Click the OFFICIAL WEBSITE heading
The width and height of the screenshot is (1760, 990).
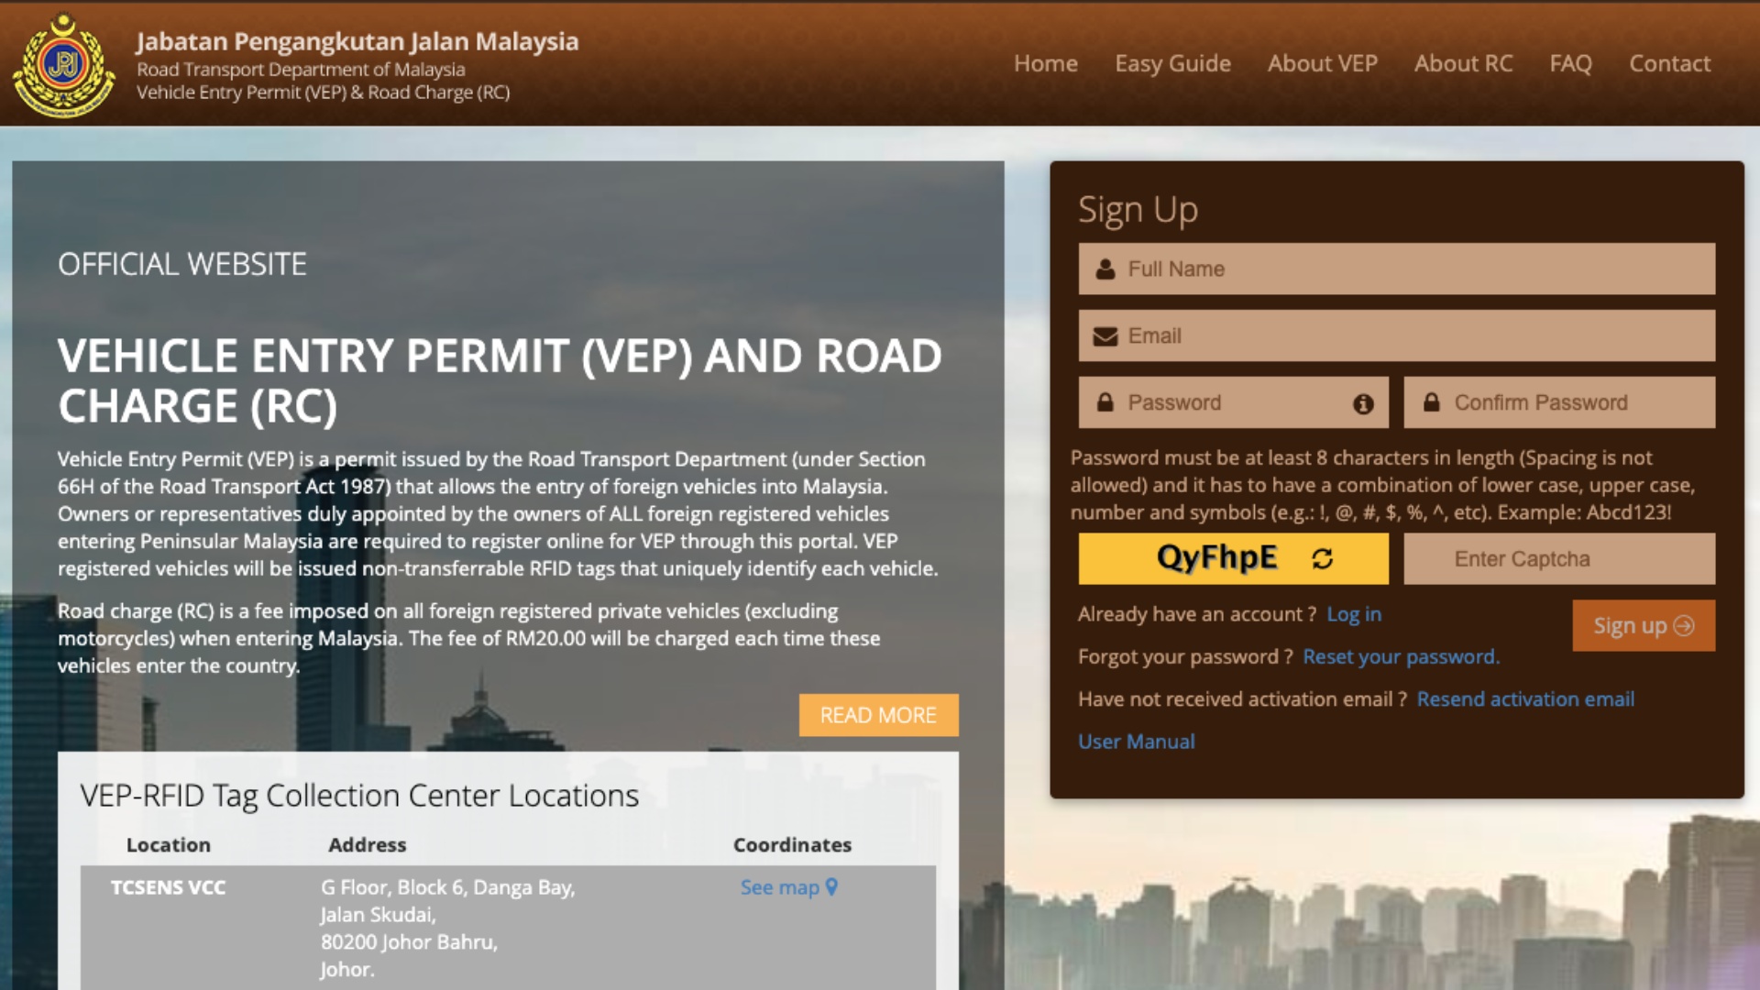[x=182, y=264]
